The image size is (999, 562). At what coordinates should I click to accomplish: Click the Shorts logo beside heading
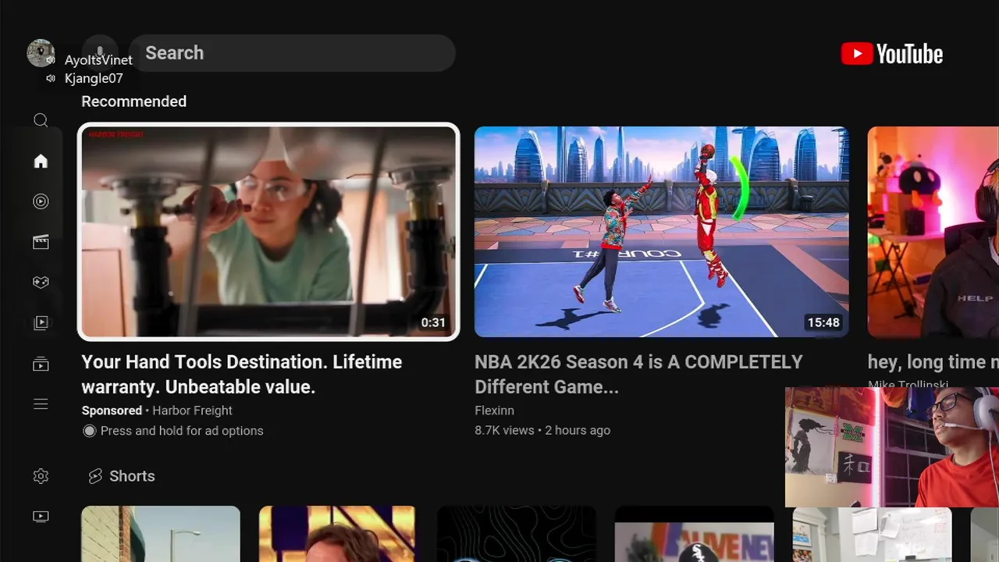coord(95,476)
